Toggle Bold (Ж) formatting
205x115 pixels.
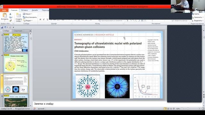(x=40, y=19)
